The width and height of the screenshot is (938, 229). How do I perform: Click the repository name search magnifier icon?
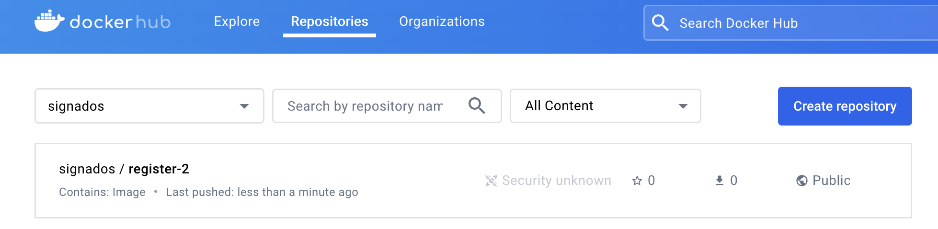pyautogui.click(x=477, y=105)
